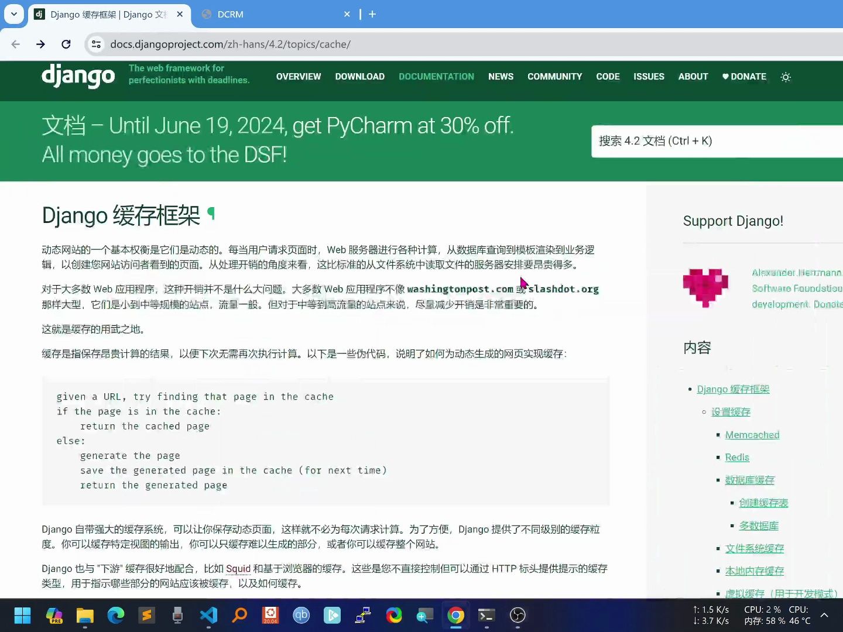Image resolution: width=843 pixels, height=632 pixels.
Task: Open Copilot PRE taskbar icon
Action: (54, 615)
